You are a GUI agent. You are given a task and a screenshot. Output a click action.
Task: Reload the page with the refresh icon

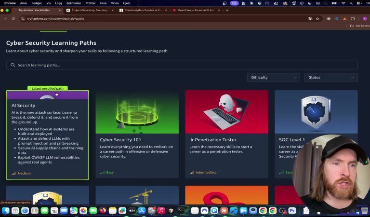coord(13,18)
